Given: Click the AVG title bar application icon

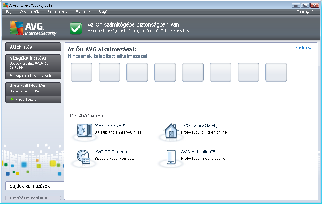Looking at the screenshot, I should pyautogui.click(x=6, y=5).
